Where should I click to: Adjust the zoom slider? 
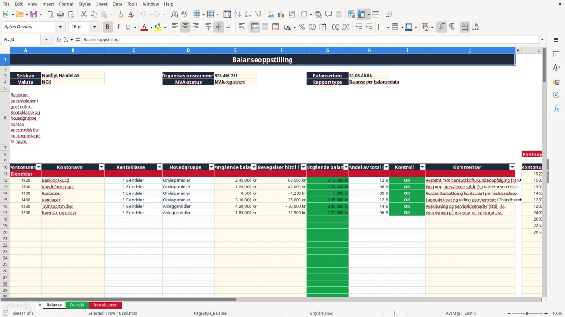(x=527, y=313)
